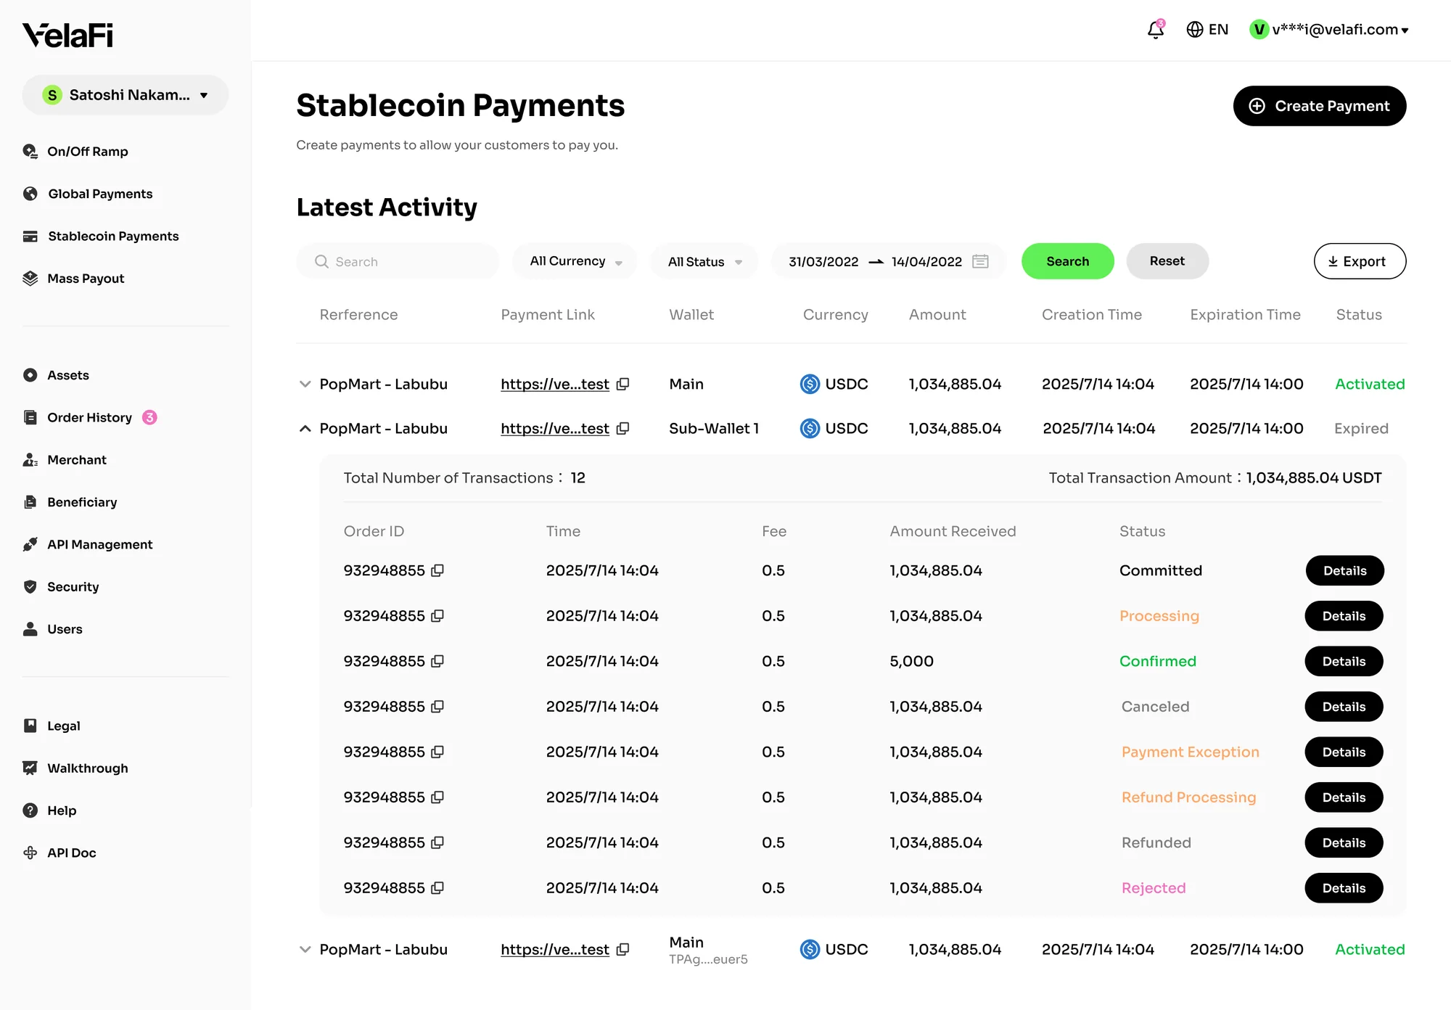1451x1010 pixels.
Task: Click the VelaFi logo
Action: pyautogui.click(x=67, y=35)
